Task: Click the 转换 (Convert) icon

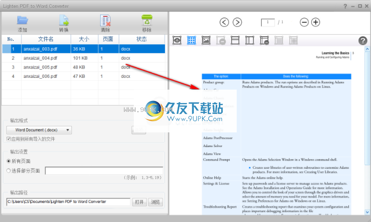Action: pos(64,20)
